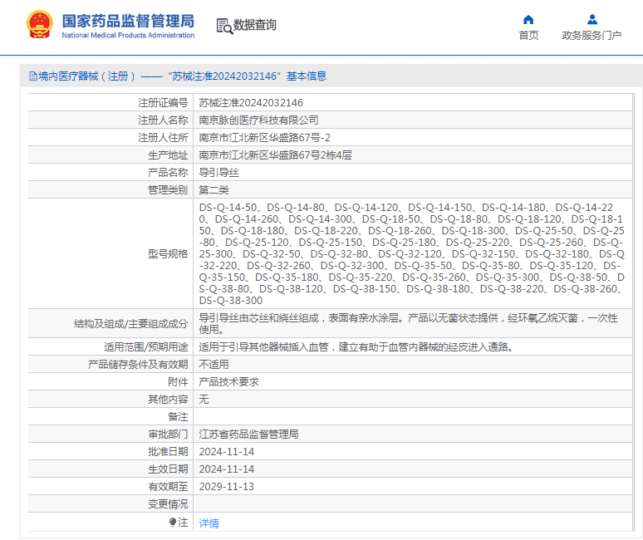This screenshot has height=540, width=643.
Task: Click the 变更情况 label
Action: click(x=168, y=504)
